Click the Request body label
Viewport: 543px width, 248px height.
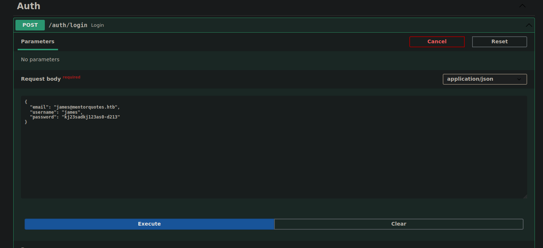click(41, 79)
